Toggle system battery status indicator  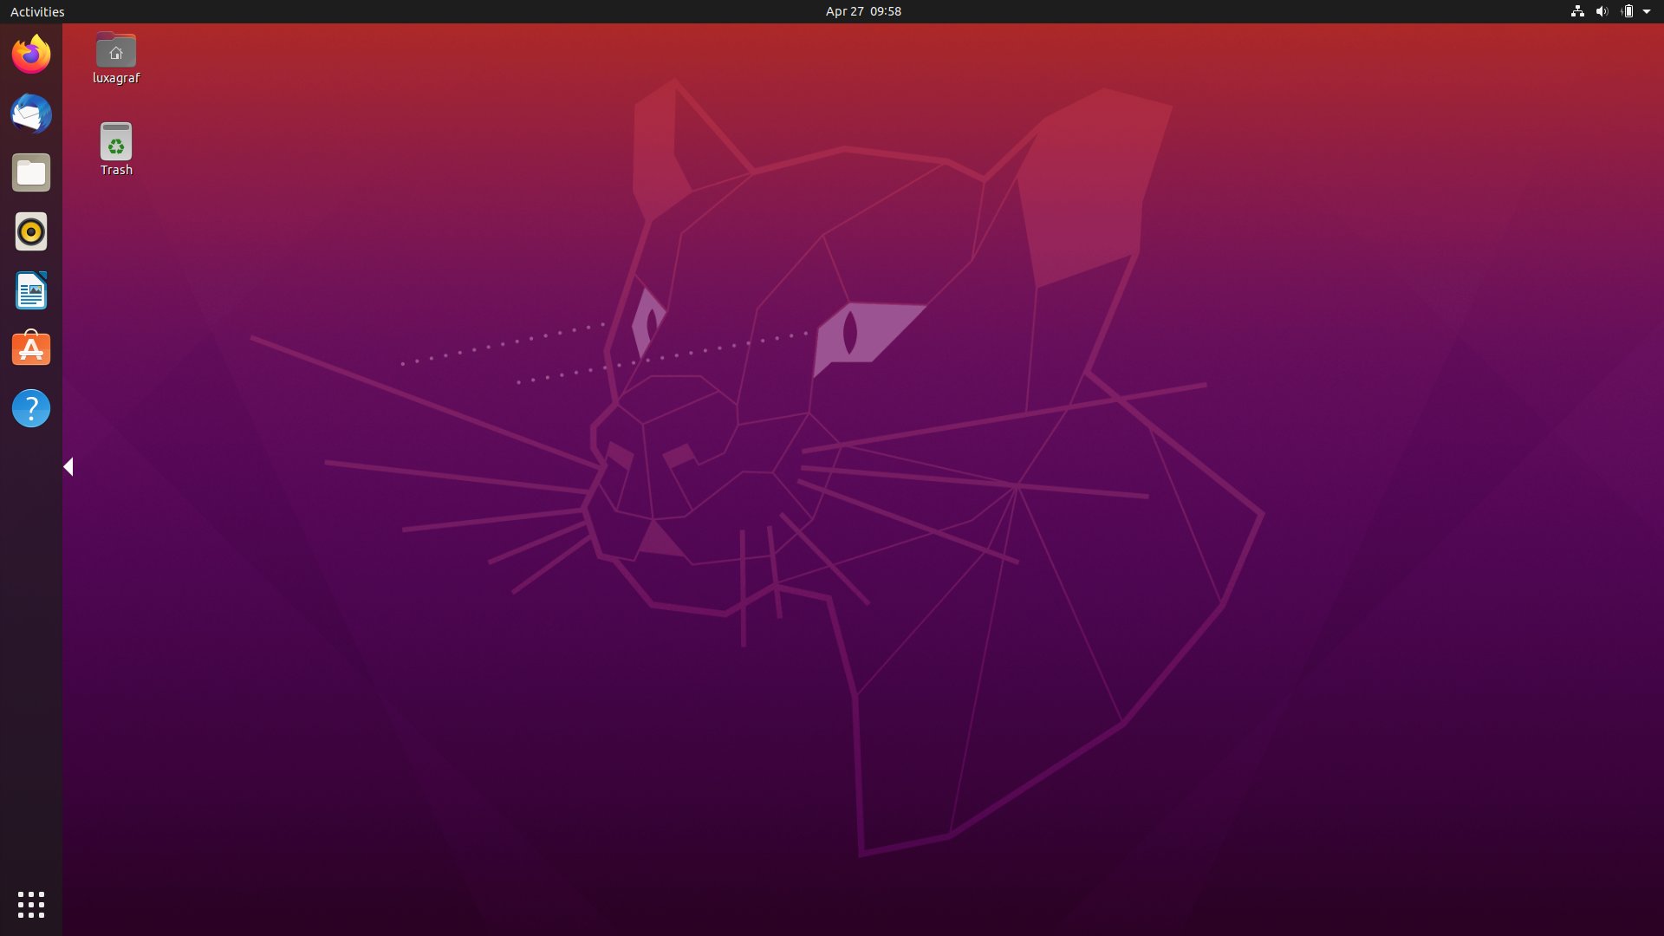(1624, 11)
